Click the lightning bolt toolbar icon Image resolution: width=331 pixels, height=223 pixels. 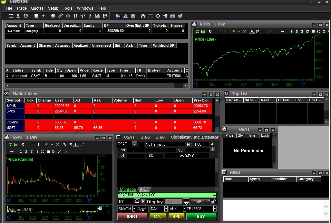[44, 16]
